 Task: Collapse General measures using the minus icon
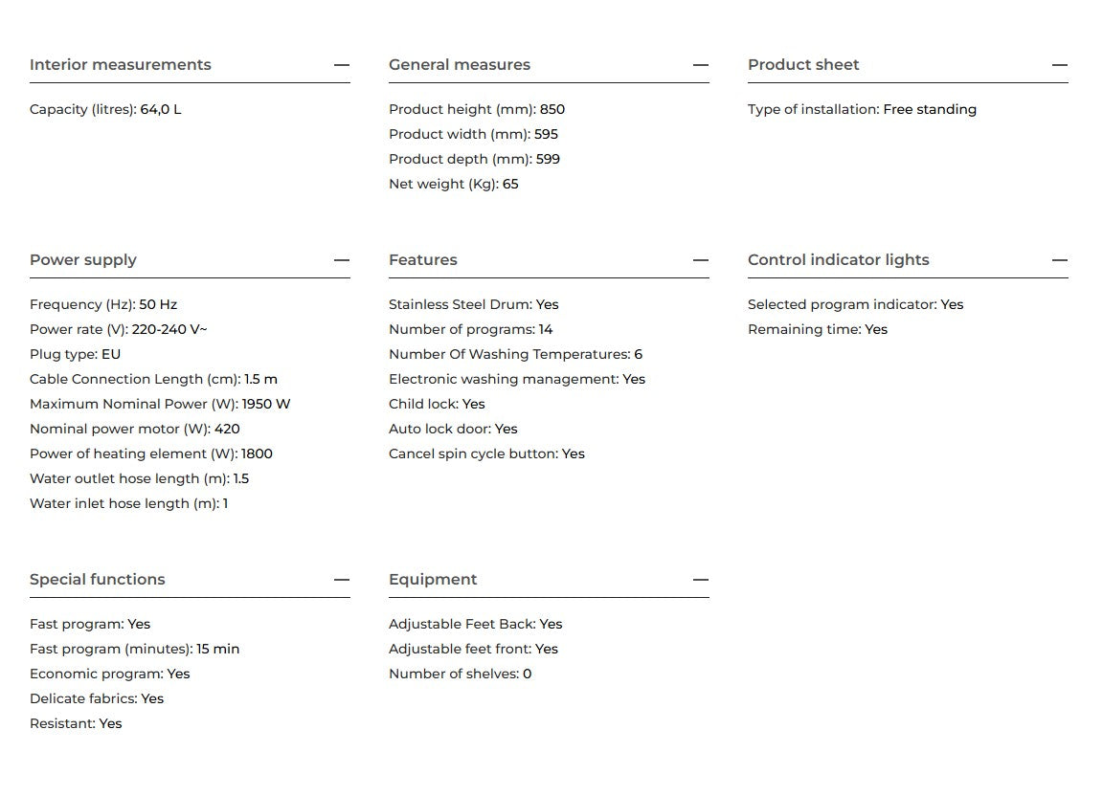click(x=701, y=65)
